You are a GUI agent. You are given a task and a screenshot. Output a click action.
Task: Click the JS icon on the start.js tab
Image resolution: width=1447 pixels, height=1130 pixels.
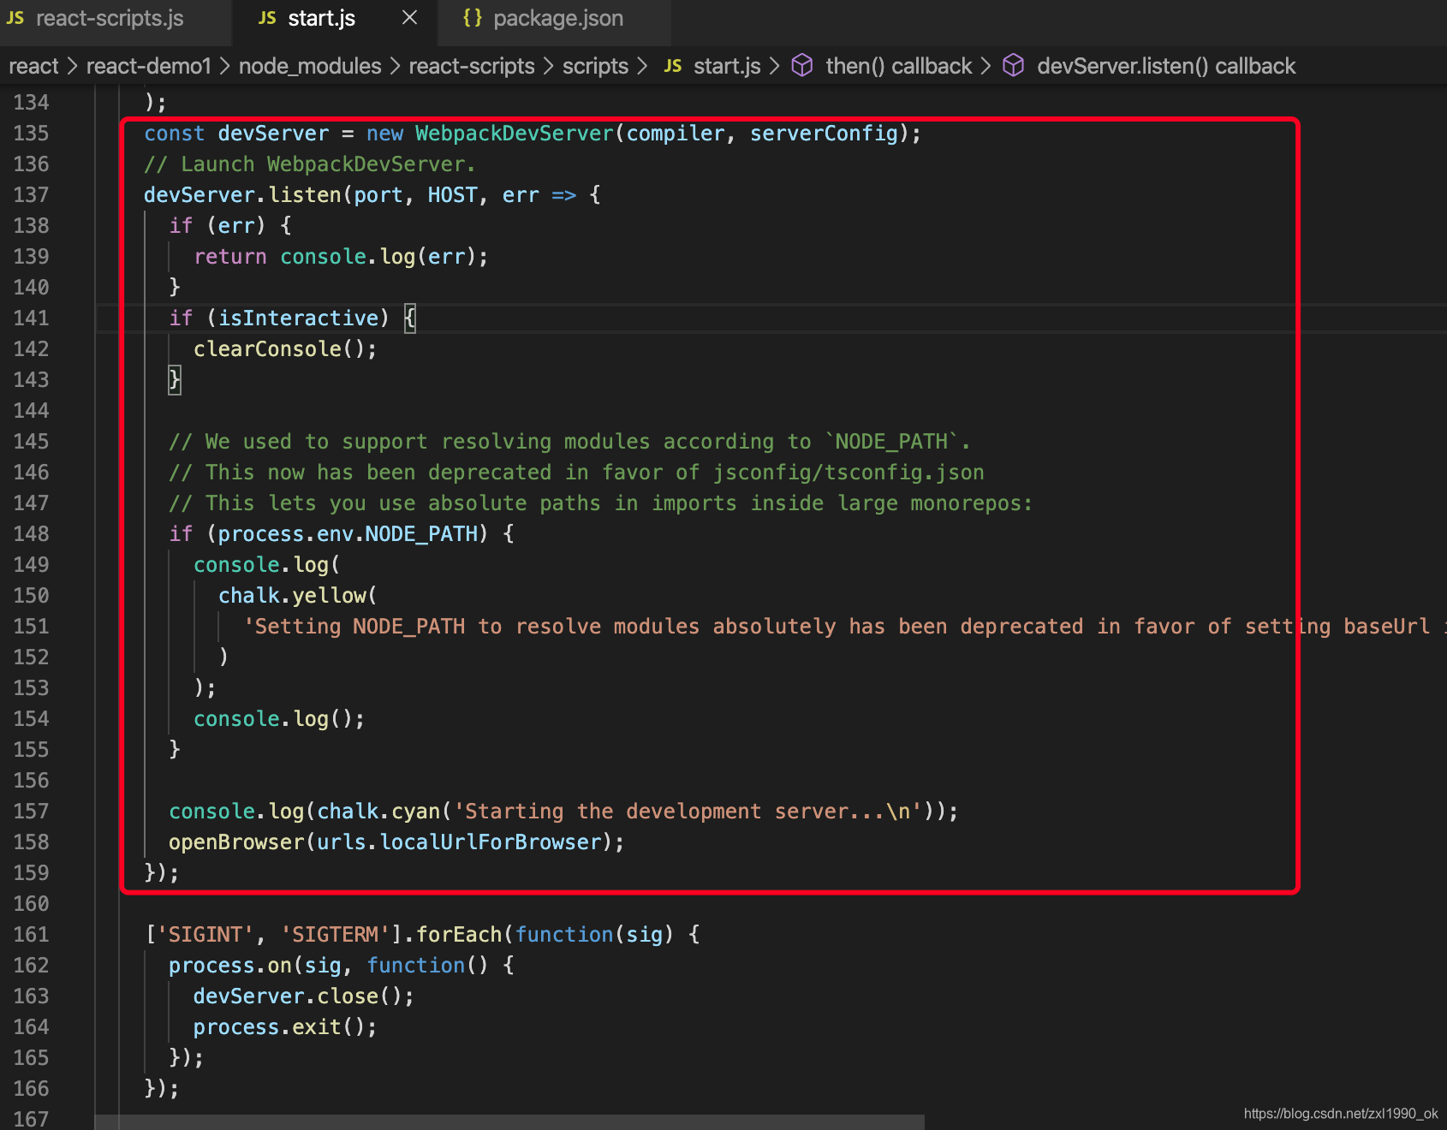pos(266,17)
